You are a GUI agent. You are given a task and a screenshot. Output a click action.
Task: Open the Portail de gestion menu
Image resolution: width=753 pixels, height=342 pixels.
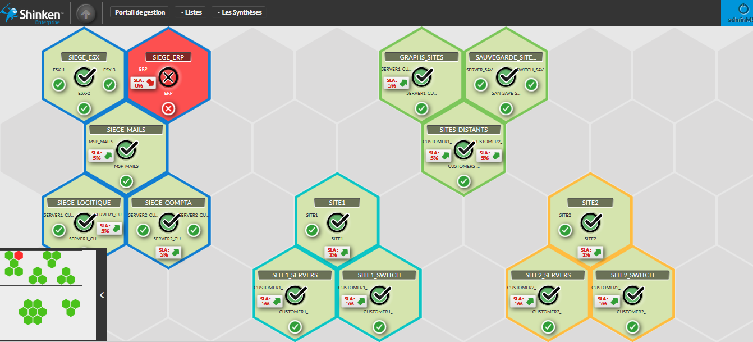[140, 12]
